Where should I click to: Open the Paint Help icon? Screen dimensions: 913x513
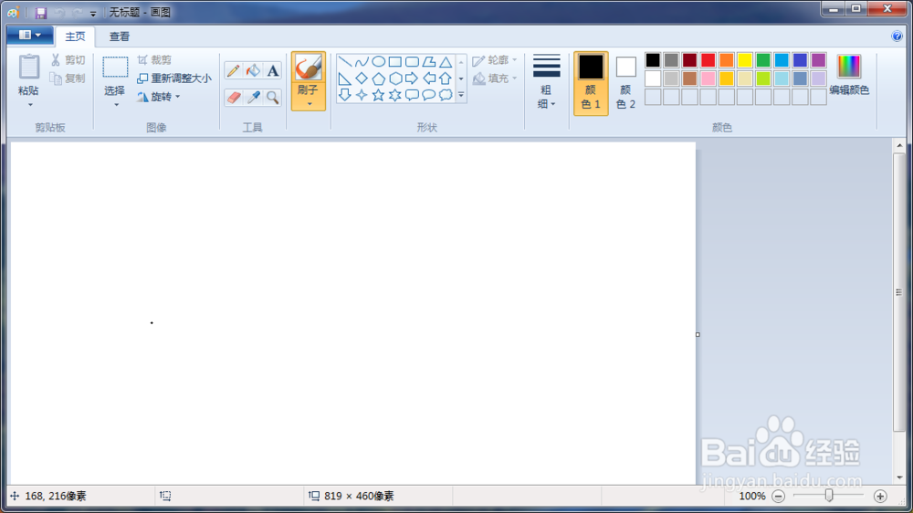click(x=897, y=37)
